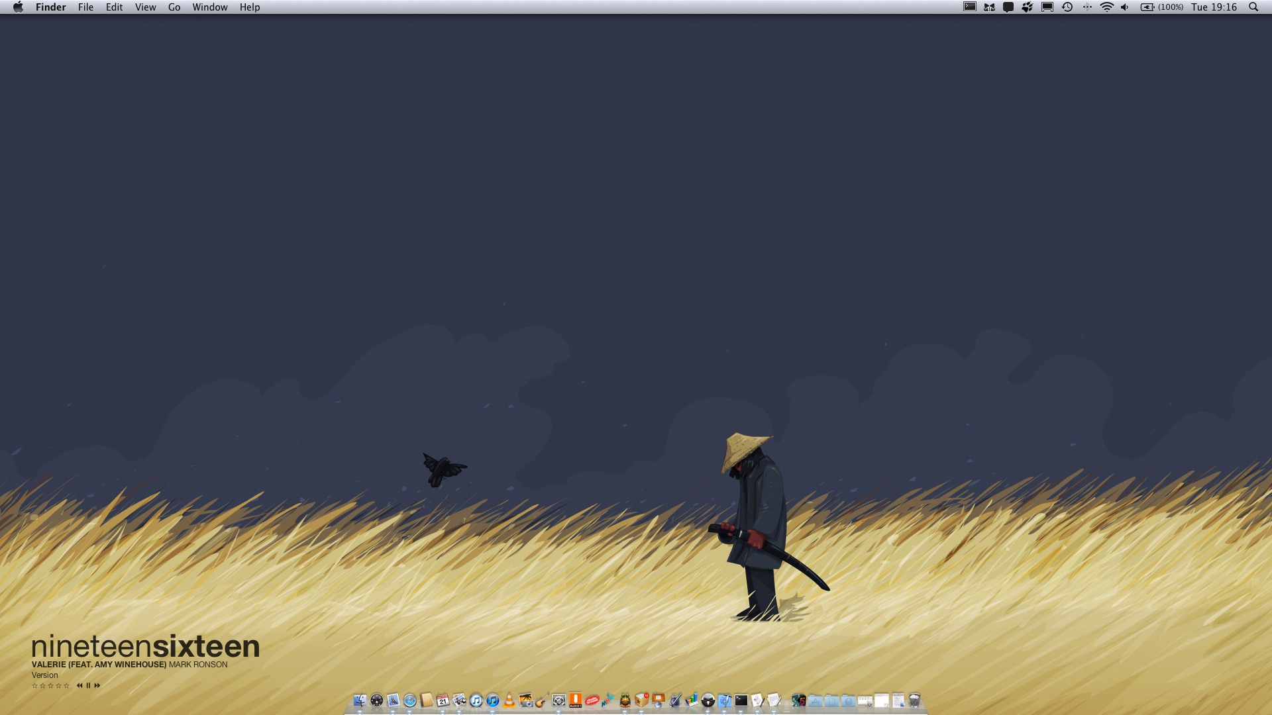The height and width of the screenshot is (715, 1272).
Task: Open the volume menu bar control
Action: (1124, 7)
